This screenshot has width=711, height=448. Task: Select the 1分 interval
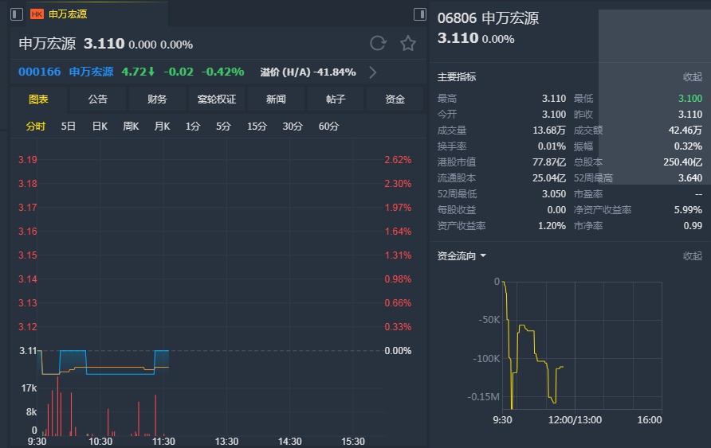(193, 127)
